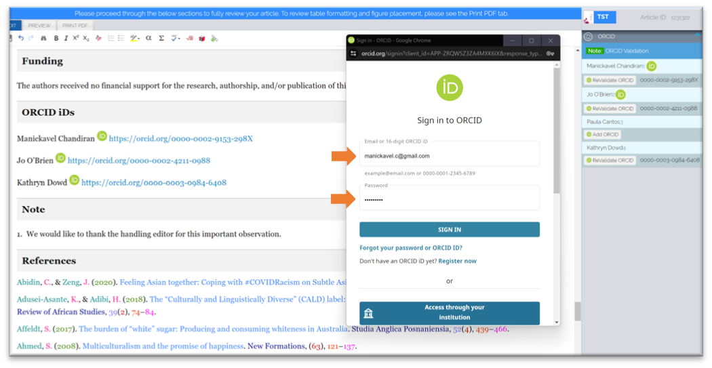Viewport: 712px width, 368px height.
Task: Click Add ORCID for Paula Cantos
Action: pyautogui.click(x=602, y=135)
